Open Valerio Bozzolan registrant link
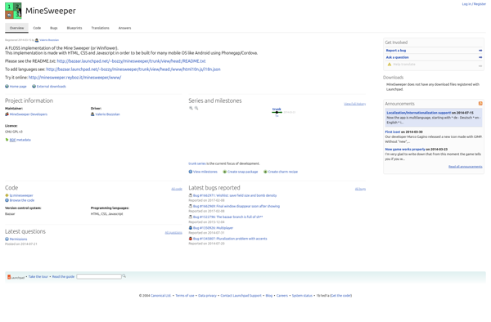Screen dimensions: 491x322 click(x=49, y=40)
